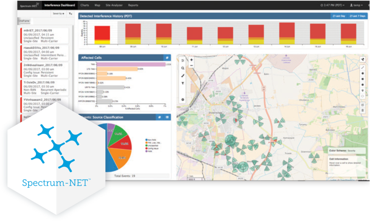Select the draw polyline tool
370x221 pixels.
tap(363, 68)
